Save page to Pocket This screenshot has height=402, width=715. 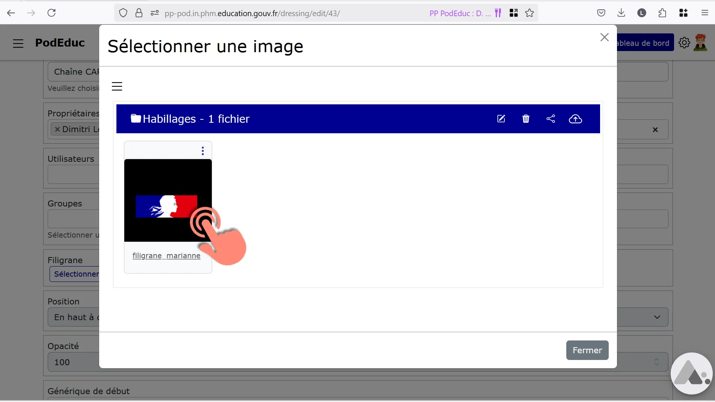tap(601, 13)
